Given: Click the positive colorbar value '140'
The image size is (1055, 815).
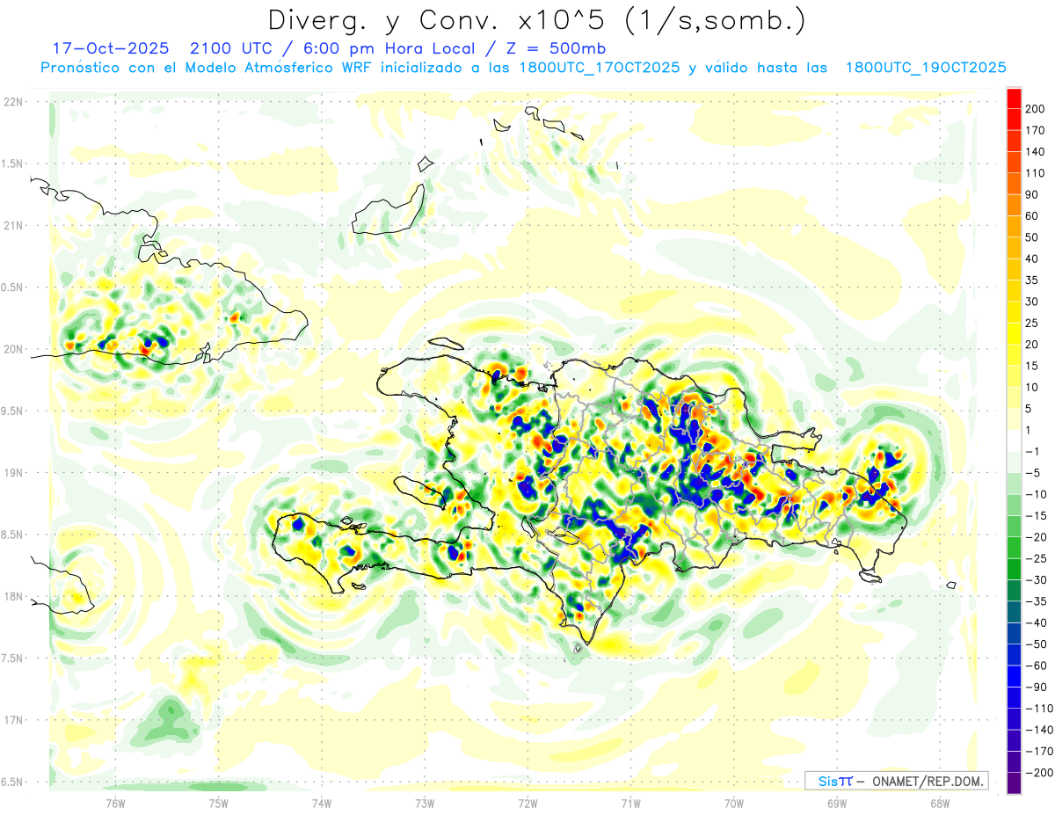Looking at the screenshot, I should pyautogui.click(x=1036, y=152).
